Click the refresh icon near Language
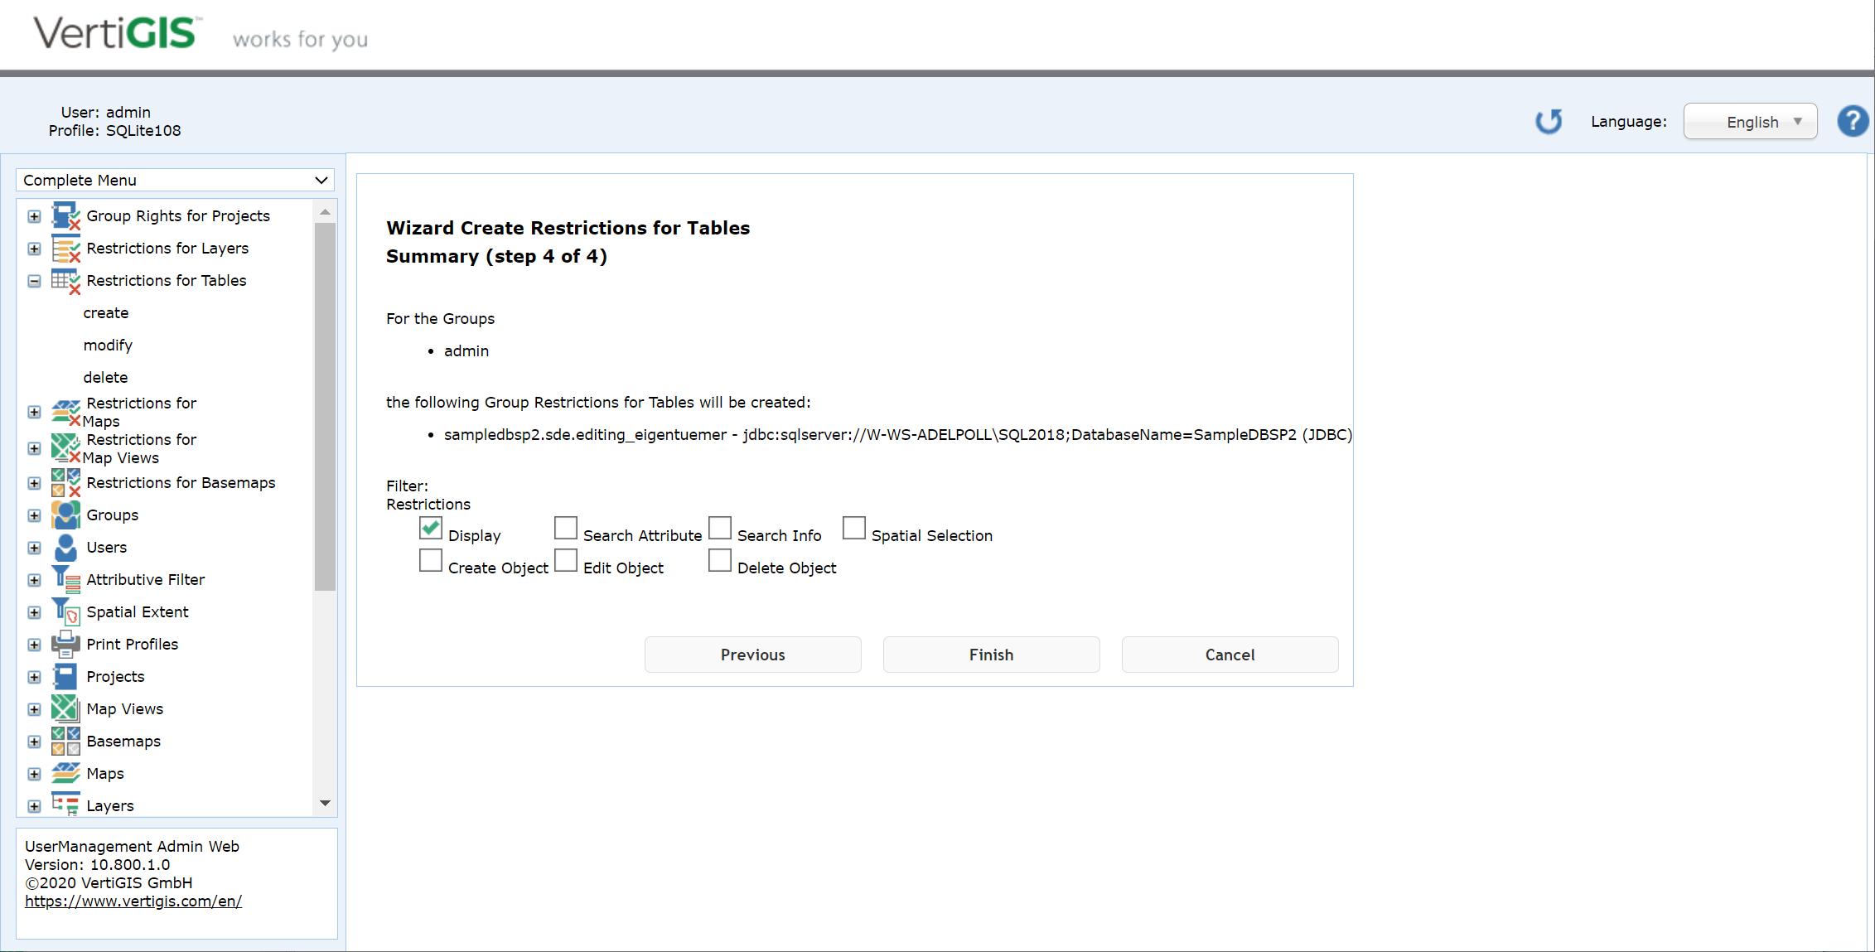 (1549, 121)
